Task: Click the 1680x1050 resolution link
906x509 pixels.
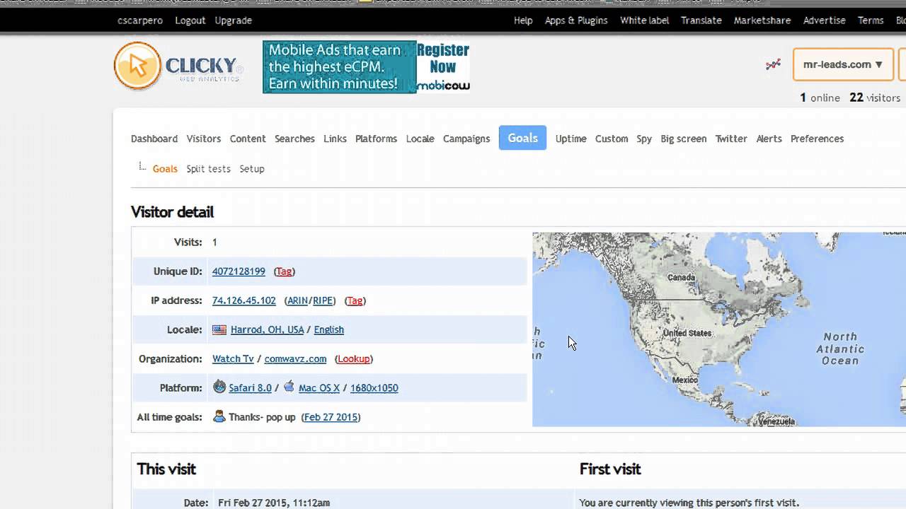Action: 374,387
